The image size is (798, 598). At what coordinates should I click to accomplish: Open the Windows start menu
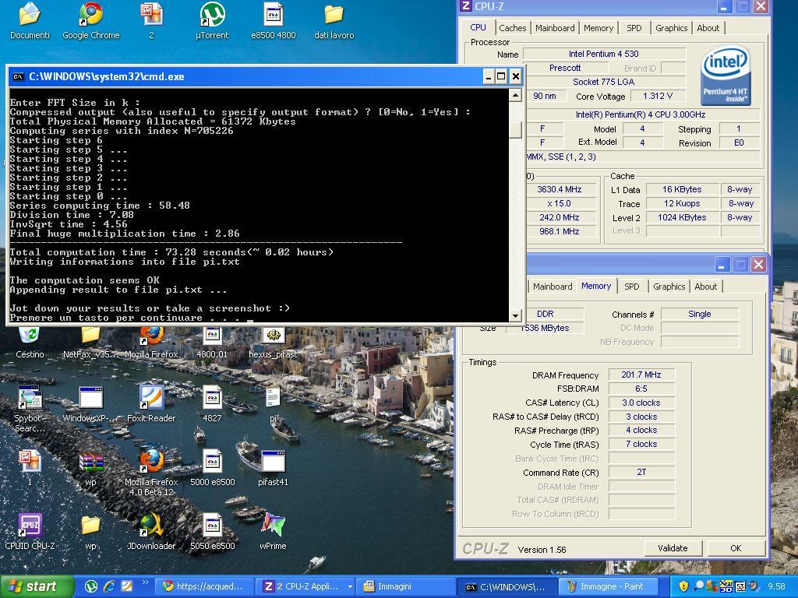tap(37, 586)
